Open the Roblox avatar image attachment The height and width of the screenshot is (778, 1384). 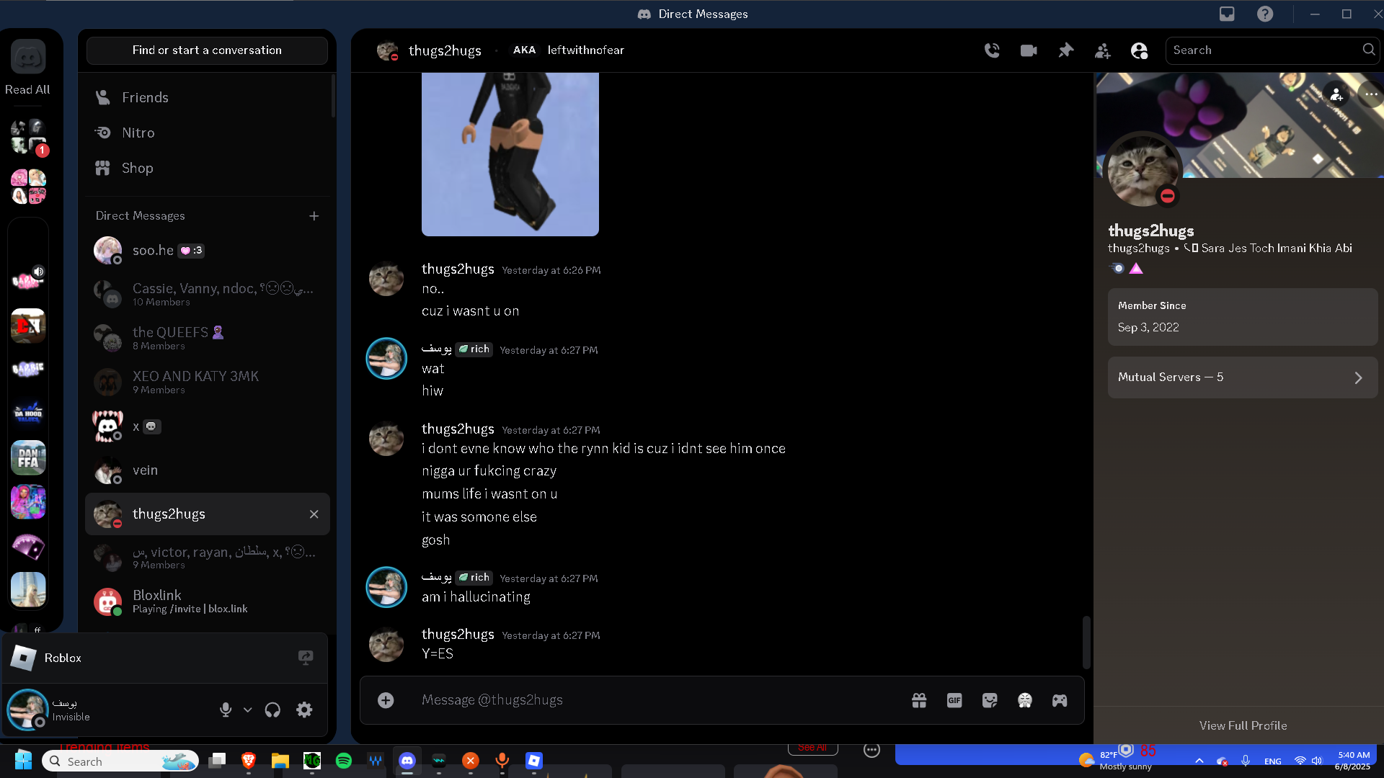(x=510, y=154)
